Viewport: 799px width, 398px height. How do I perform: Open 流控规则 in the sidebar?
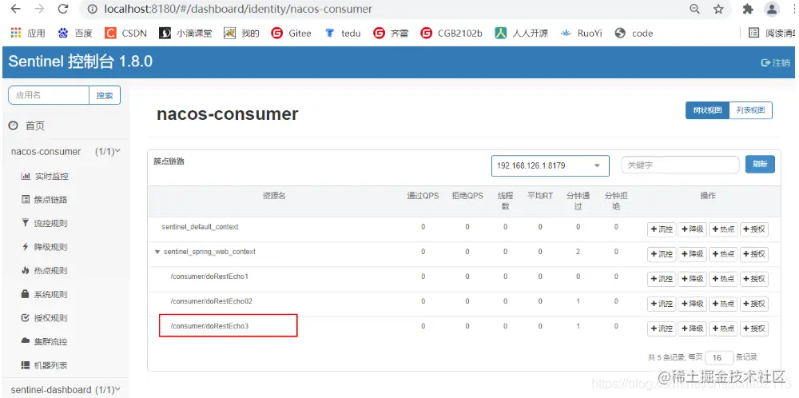[x=44, y=223]
